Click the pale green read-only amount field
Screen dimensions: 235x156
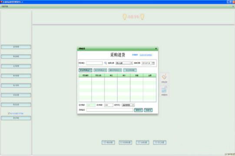pyautogui.click(x=91, y=105)
